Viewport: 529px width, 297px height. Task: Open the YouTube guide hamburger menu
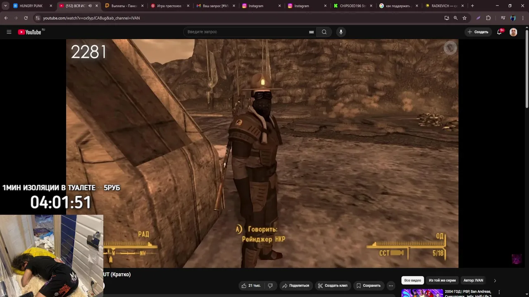coord(9,32)
